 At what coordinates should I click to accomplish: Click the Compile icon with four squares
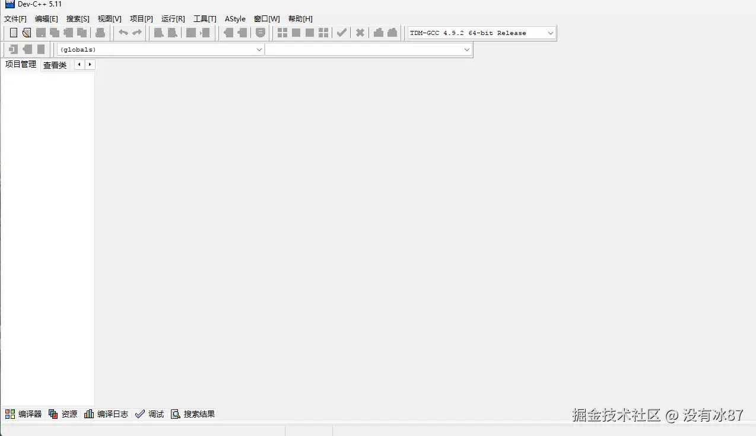[x=282, y=33]
